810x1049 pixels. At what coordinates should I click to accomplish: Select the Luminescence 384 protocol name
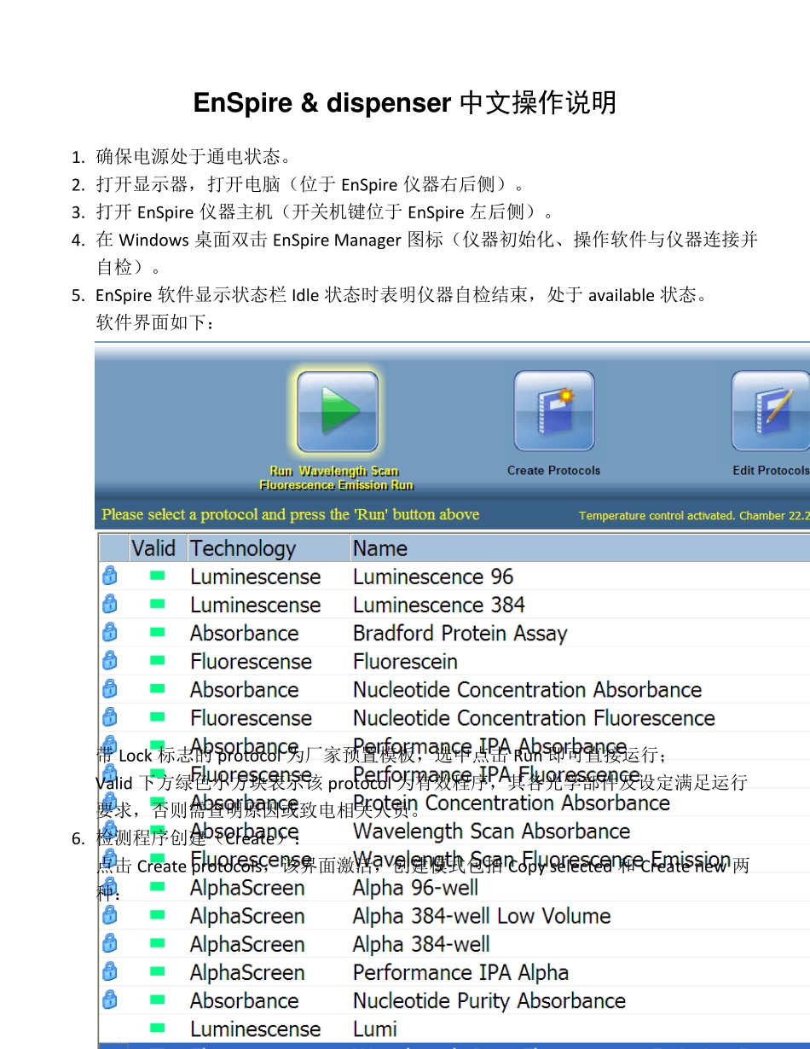coord(439,605)
